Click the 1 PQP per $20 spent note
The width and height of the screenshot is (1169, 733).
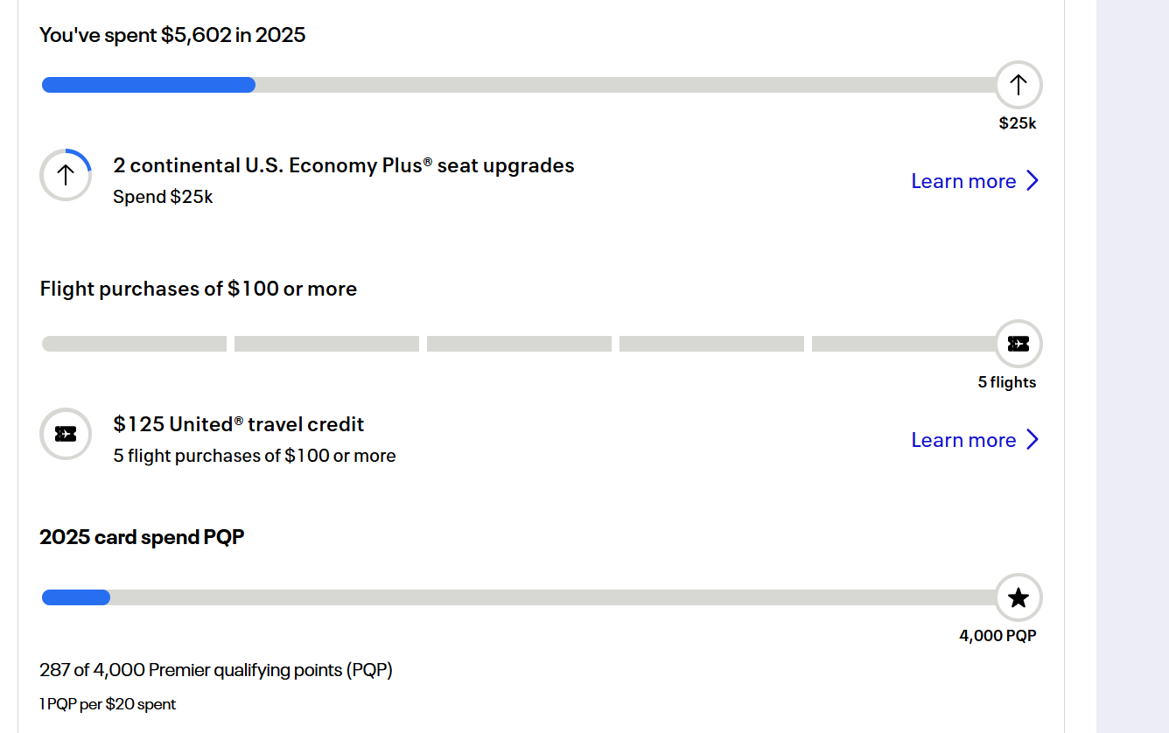[x=108, y=704]
